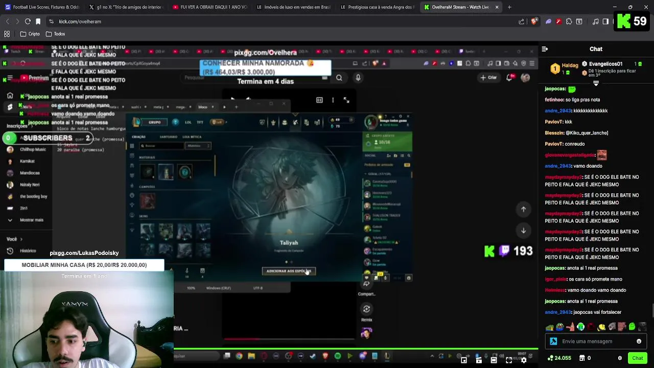Image resolution: width=654 pixels, height=368 pixels.
Task: Toggle browser sidebar panel icon
Action: point(605,21)
